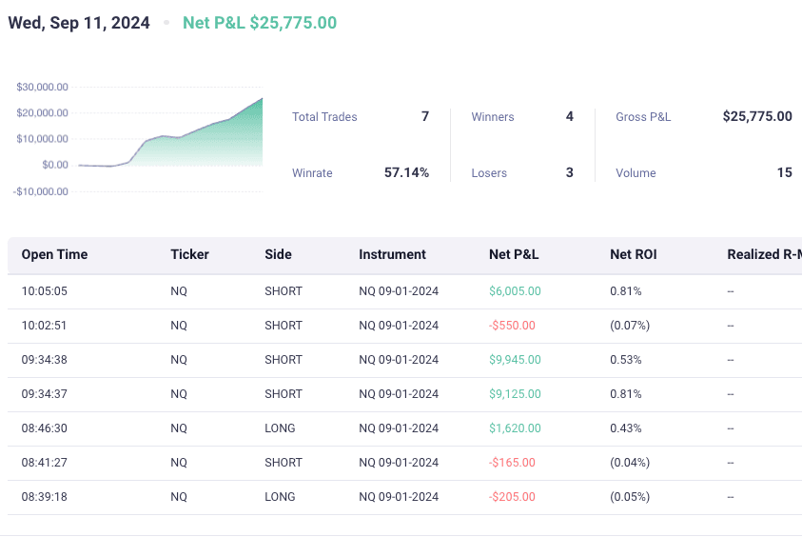Click the Gross P&L $25,775.00 value
Screen dimensions: 802x557
point(756,117)
